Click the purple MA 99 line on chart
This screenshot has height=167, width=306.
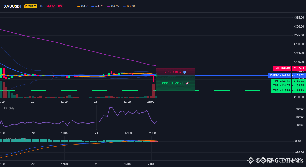click(78, 47)
